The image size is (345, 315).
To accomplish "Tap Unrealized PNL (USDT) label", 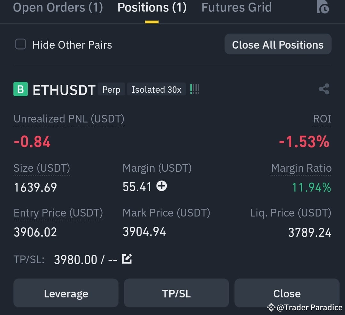I will (x=69, y=119).
